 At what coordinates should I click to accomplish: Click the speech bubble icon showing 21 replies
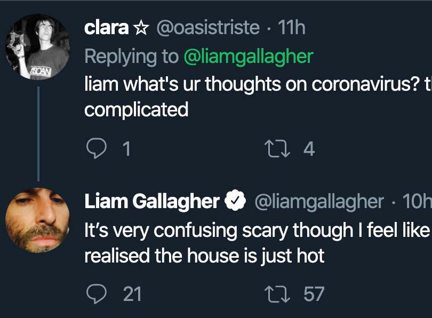(x=97, y=294)
